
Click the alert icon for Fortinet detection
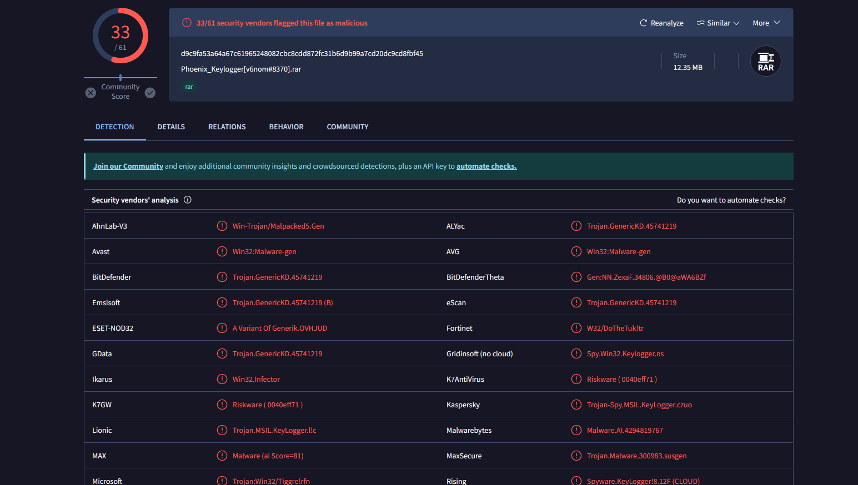click(x=576, y=328)
